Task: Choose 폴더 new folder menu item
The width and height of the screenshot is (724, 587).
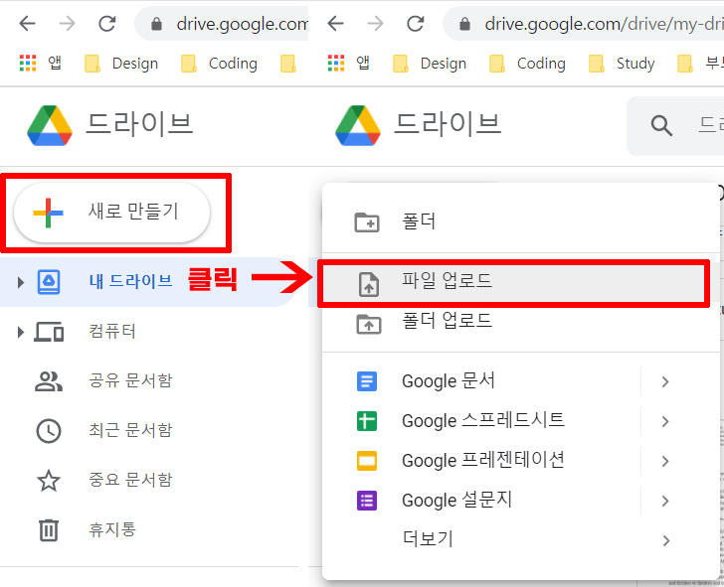Action: pos(521,221)
